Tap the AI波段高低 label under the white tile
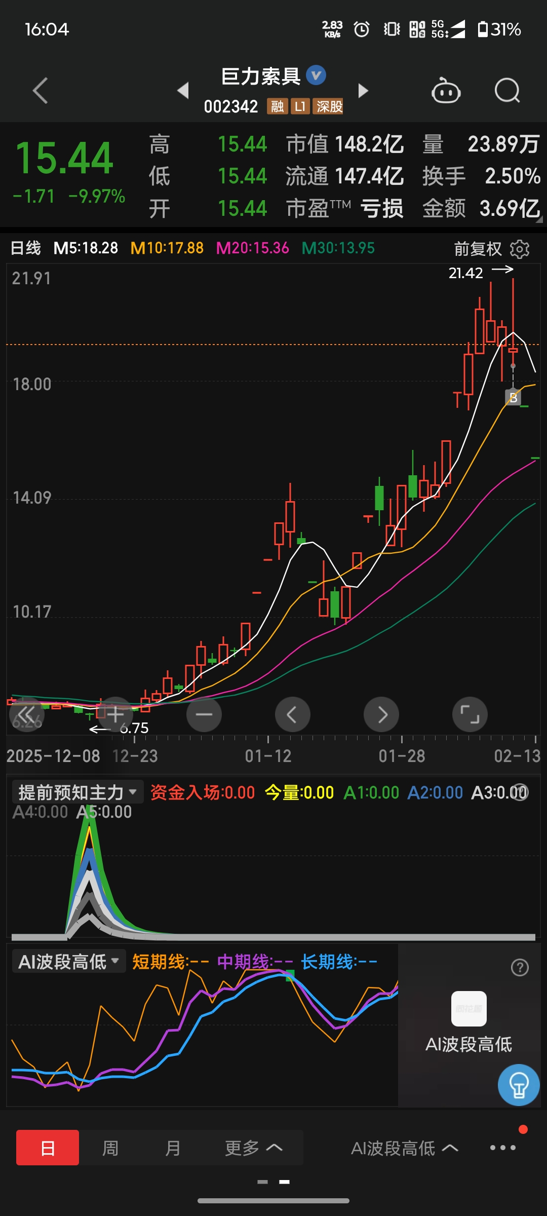 [x=468, y=1045]
